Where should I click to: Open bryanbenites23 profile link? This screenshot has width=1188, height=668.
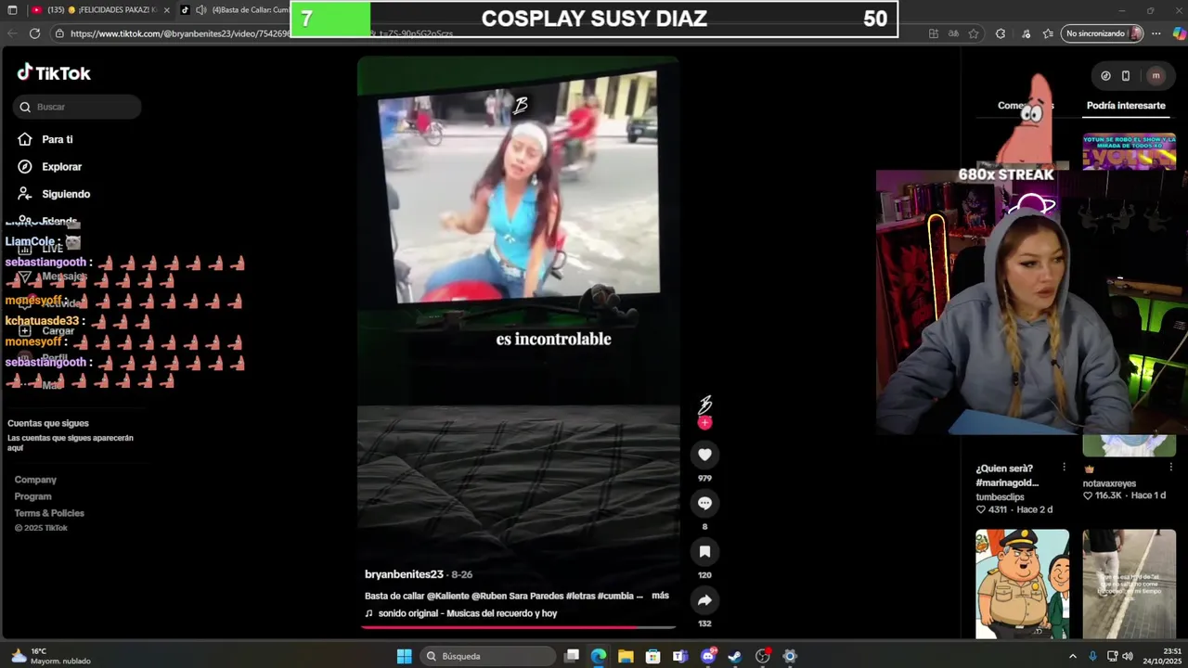[x=404, y=574]
